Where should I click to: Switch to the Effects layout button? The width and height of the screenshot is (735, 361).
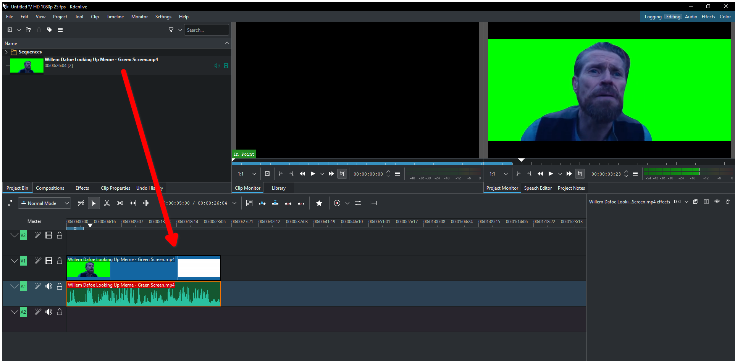point(708,16)
